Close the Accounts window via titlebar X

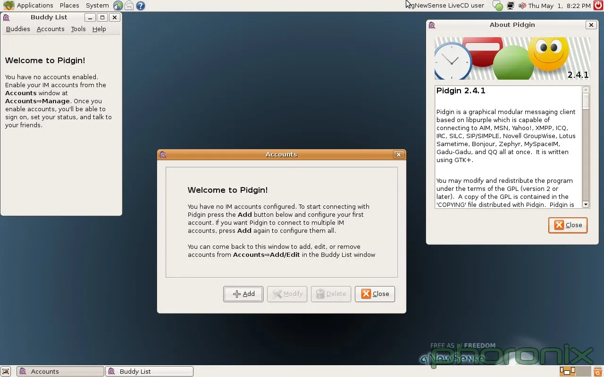[x=399, y=155]
